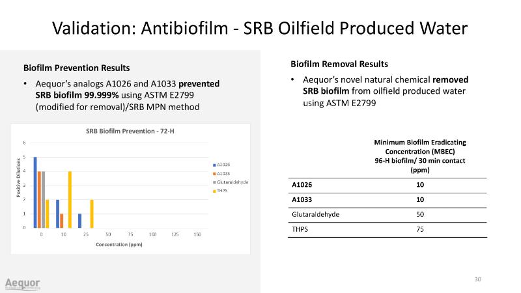Click the blue A1026 legend swatch
This screenshot has height=293, width=521.
[214, 165]
